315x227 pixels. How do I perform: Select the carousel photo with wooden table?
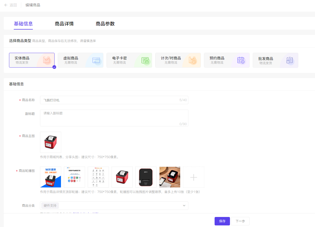pos(170,177)
